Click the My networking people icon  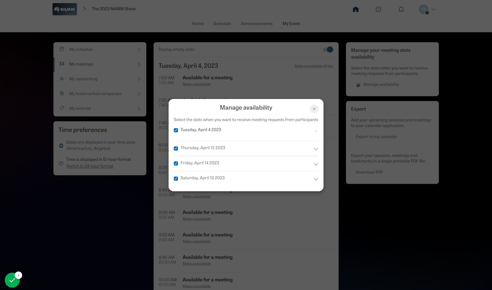(61, 79)
